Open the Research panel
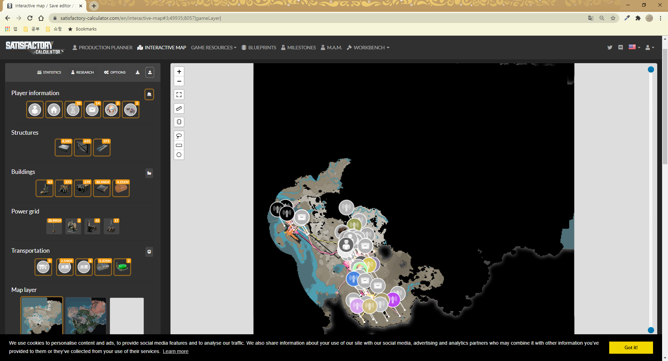The image size is (668, 361). point(82,72)
